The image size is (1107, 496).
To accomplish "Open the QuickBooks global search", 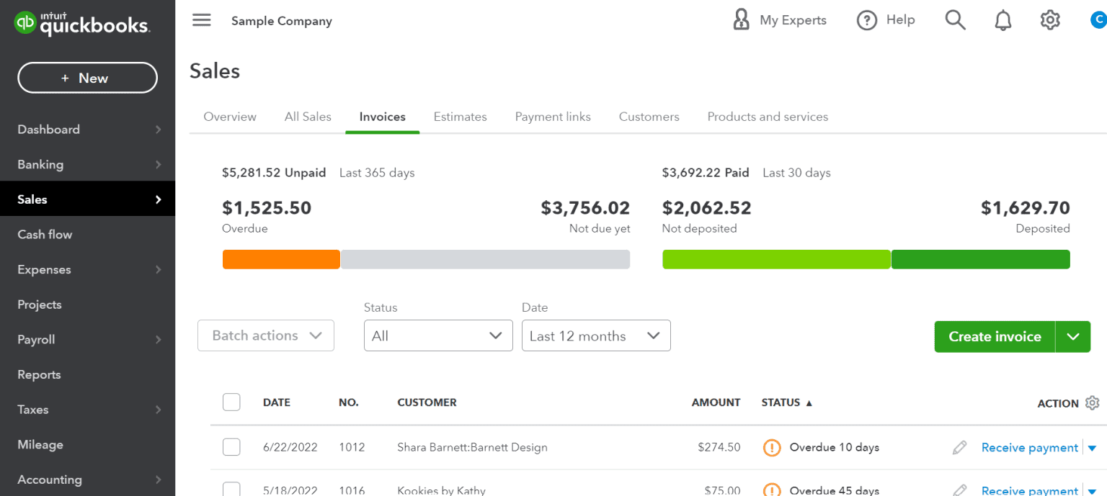I will coord(955,19).
